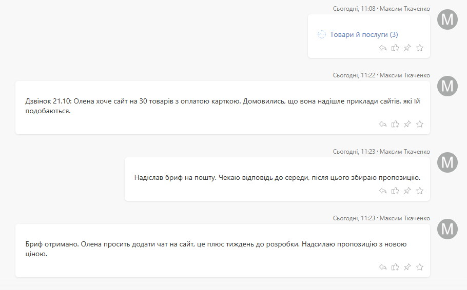The image size is (467, 290).
Task: Like the "Бриф отримано" message
Action: pyautogui.click(x=395, y=267)
